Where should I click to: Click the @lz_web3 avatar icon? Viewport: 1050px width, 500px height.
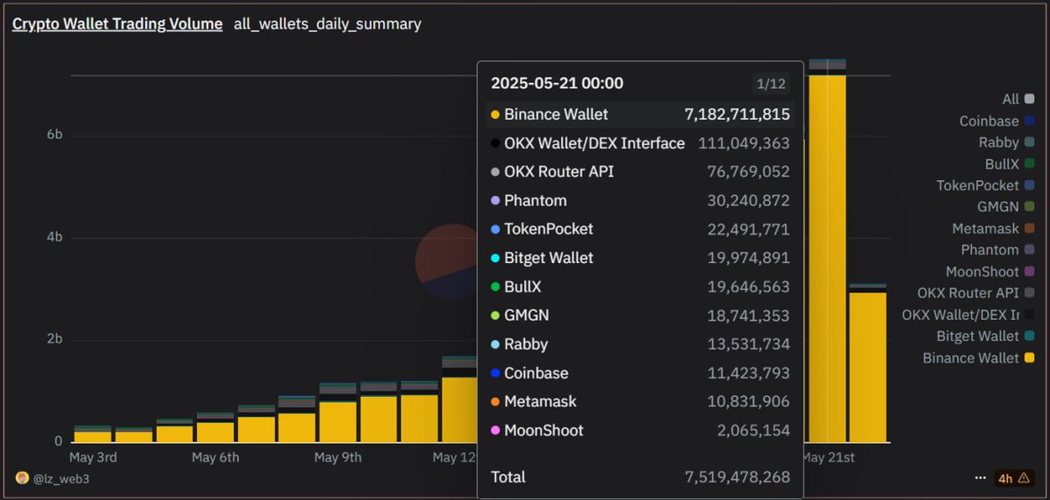(x=23, y=478)
